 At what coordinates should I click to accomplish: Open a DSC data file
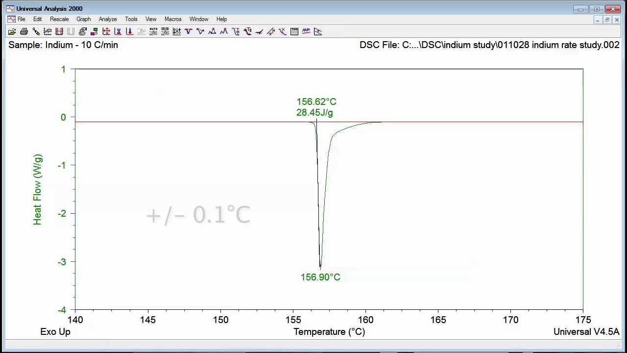[x=12, y=31]
